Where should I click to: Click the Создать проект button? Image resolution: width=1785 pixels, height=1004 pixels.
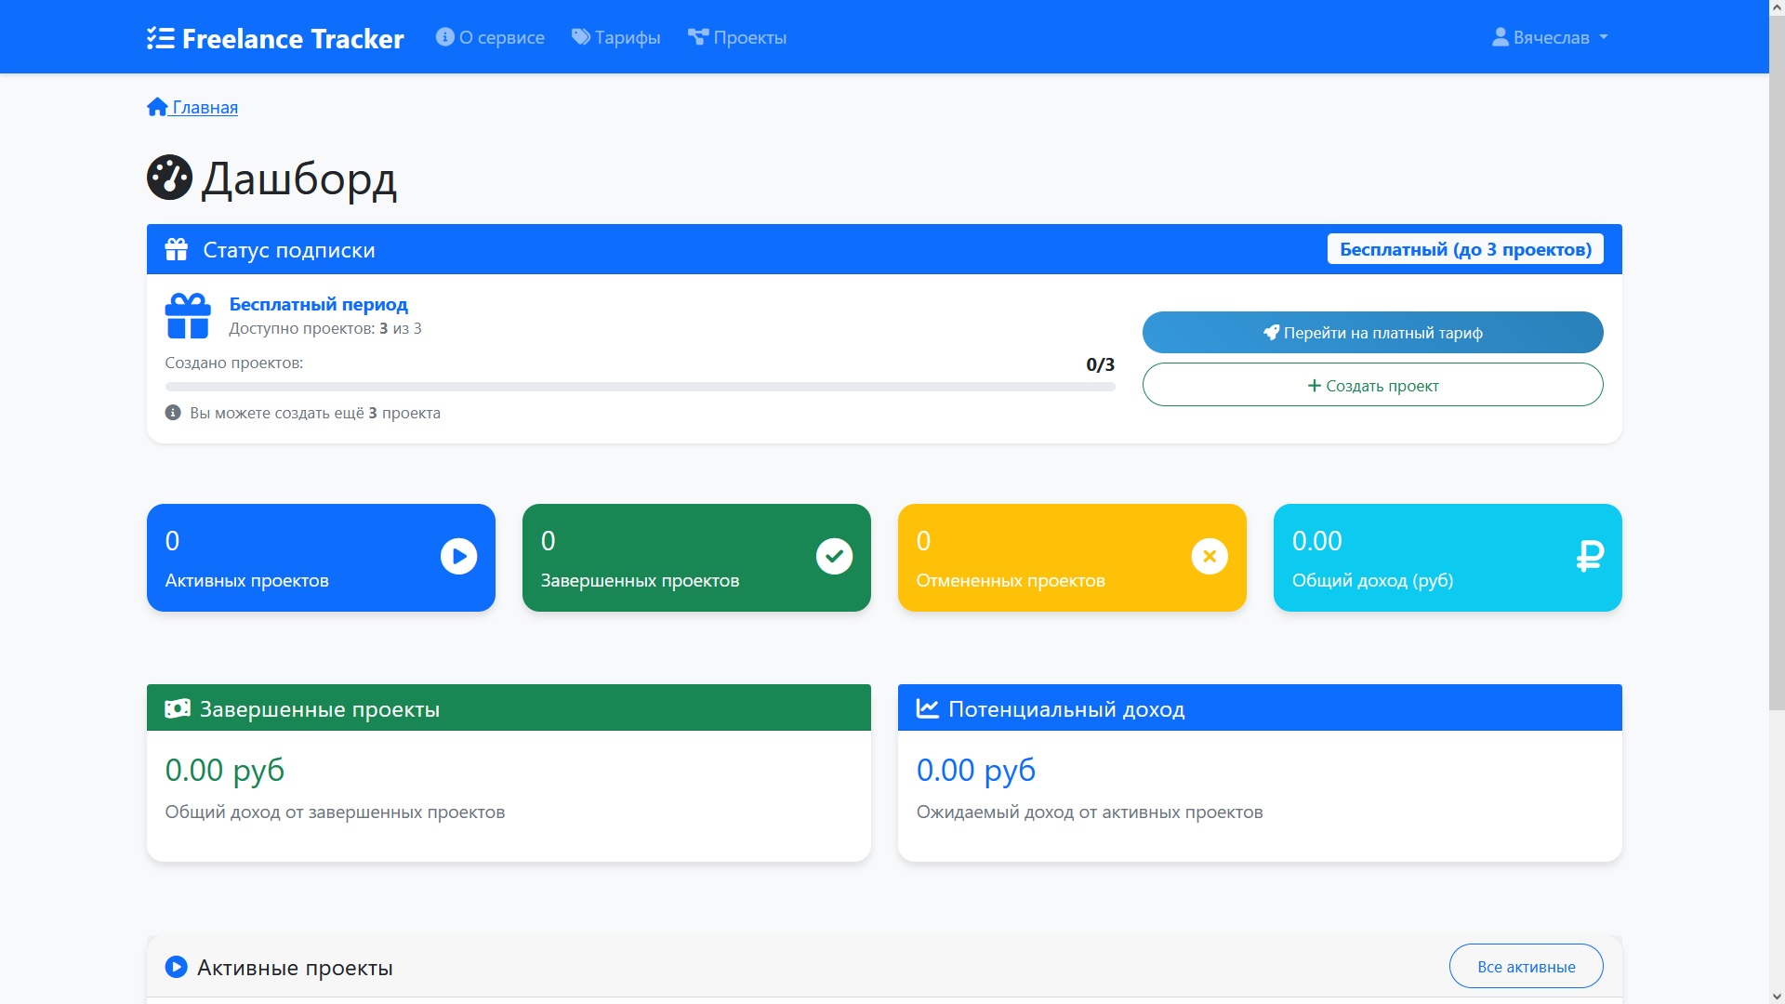[1372, 385]
